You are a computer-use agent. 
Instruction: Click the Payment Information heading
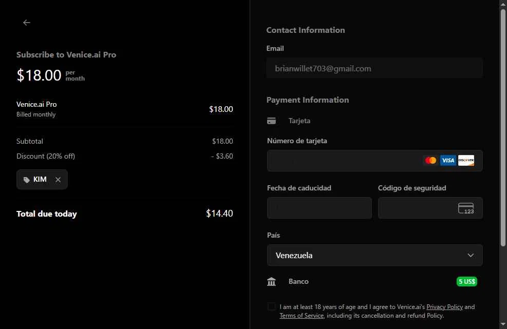click(308, 100)
